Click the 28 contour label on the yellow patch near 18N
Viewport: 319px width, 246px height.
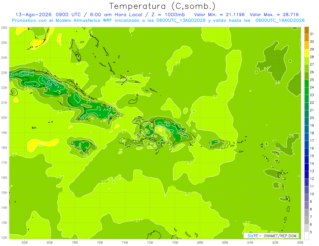41,145
